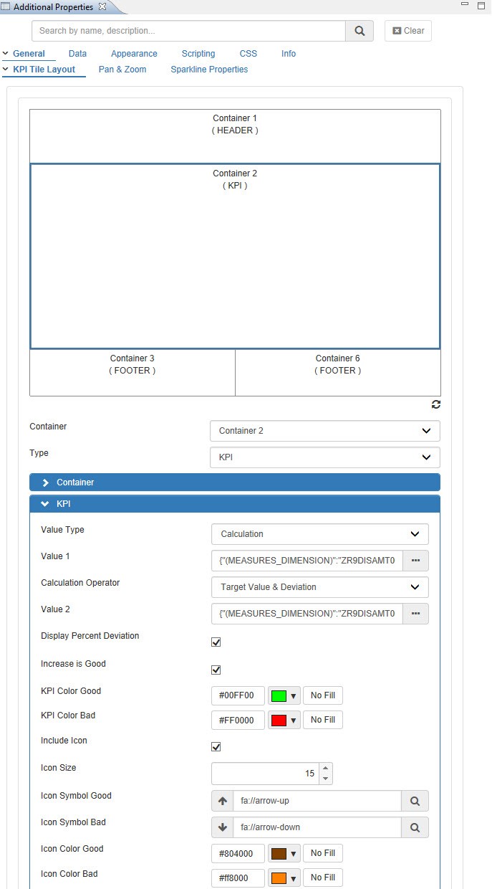Expand the blue Container section
The width and height of the screenshot is (492, 889).
click(x=234, y=482)
